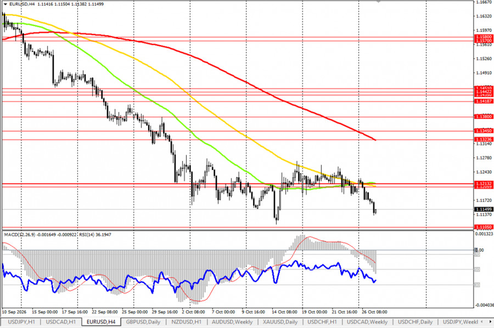Click the RSI(14) 36.1947 readout
Viewport: 494px width, 328px height.
95,235
